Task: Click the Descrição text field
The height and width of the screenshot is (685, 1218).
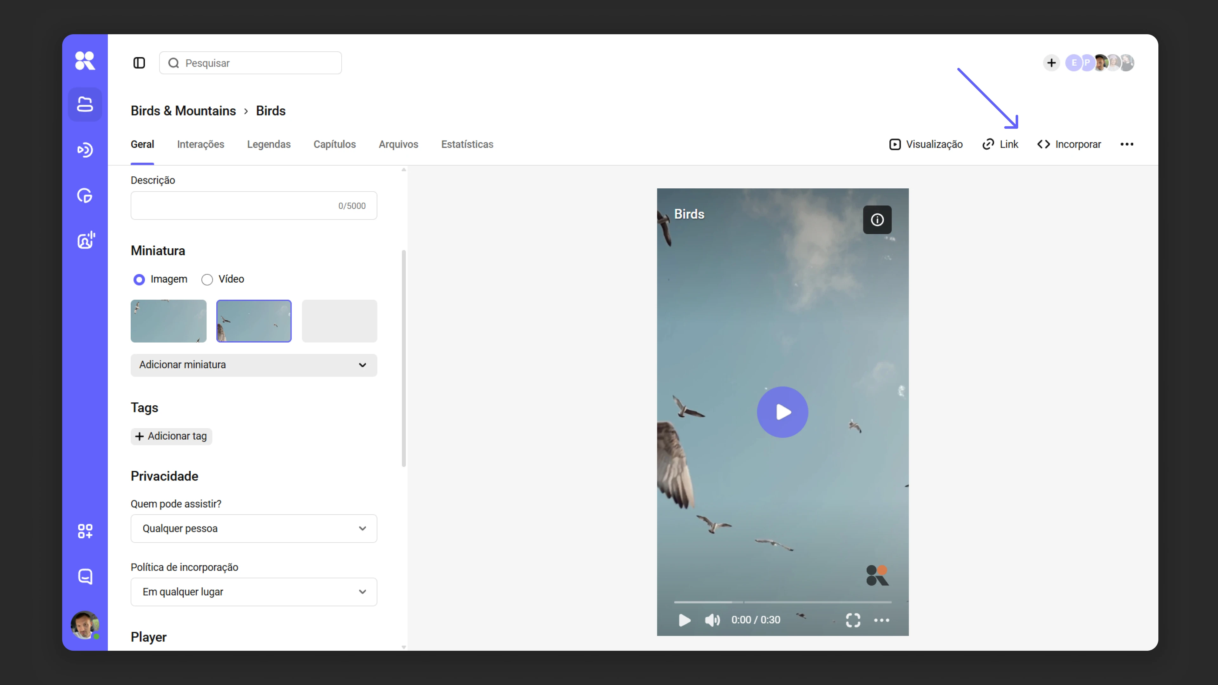Action: (x=253, y=205)
